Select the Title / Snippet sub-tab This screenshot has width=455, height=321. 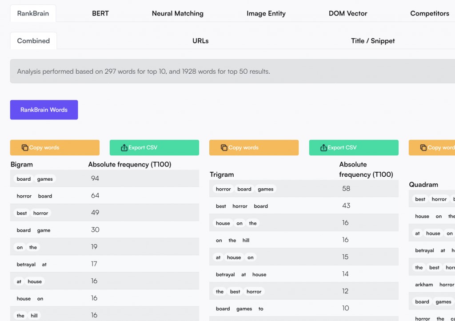tap(373, 41)
